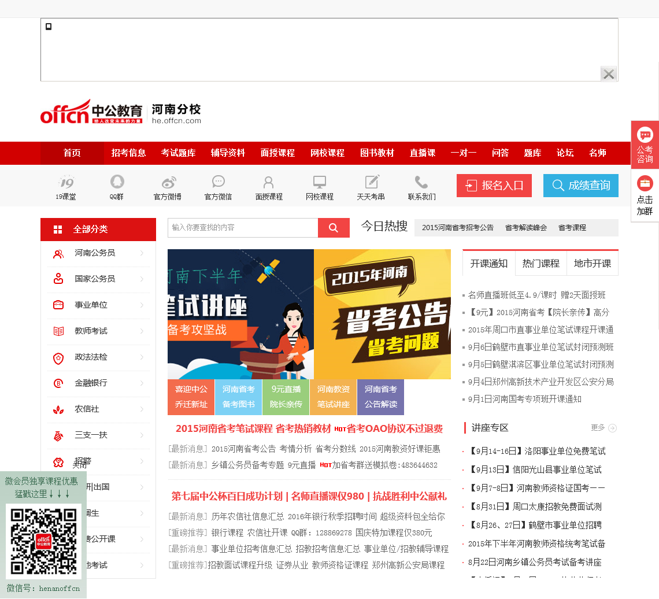
Task: Click the 联系我们 phone icon
Action: click(421, 182)
